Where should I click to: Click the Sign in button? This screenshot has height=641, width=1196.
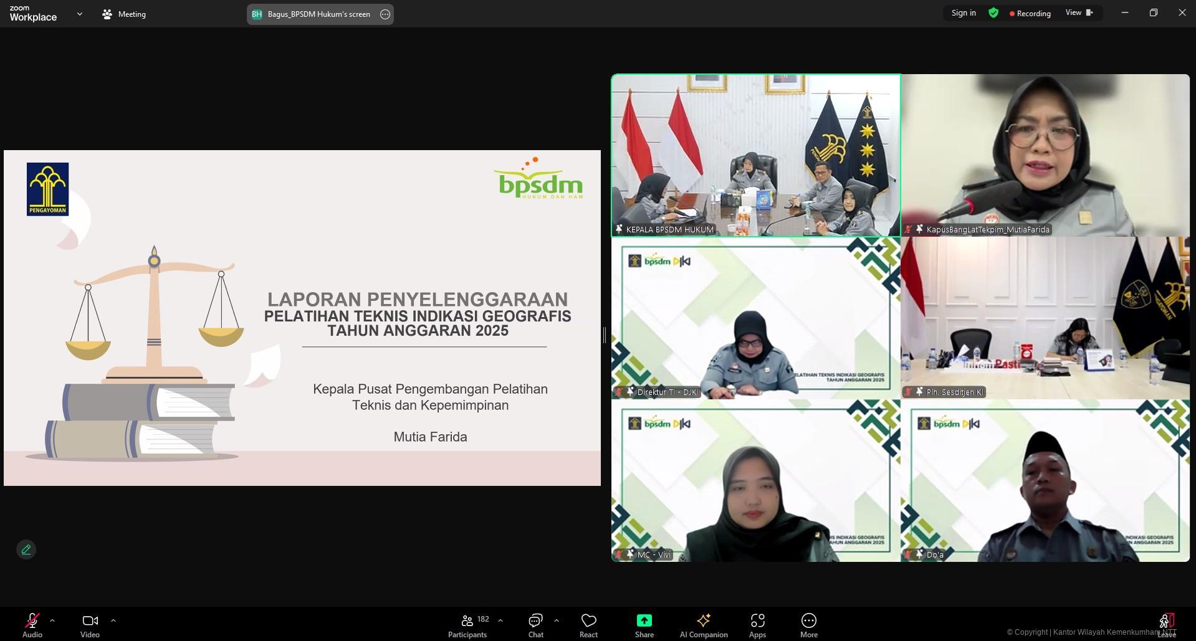tap(964, 13)
